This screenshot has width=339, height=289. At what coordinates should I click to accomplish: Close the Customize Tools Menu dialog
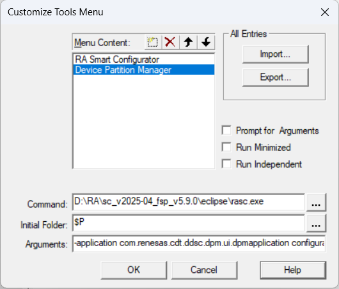[x=325, y=12]
